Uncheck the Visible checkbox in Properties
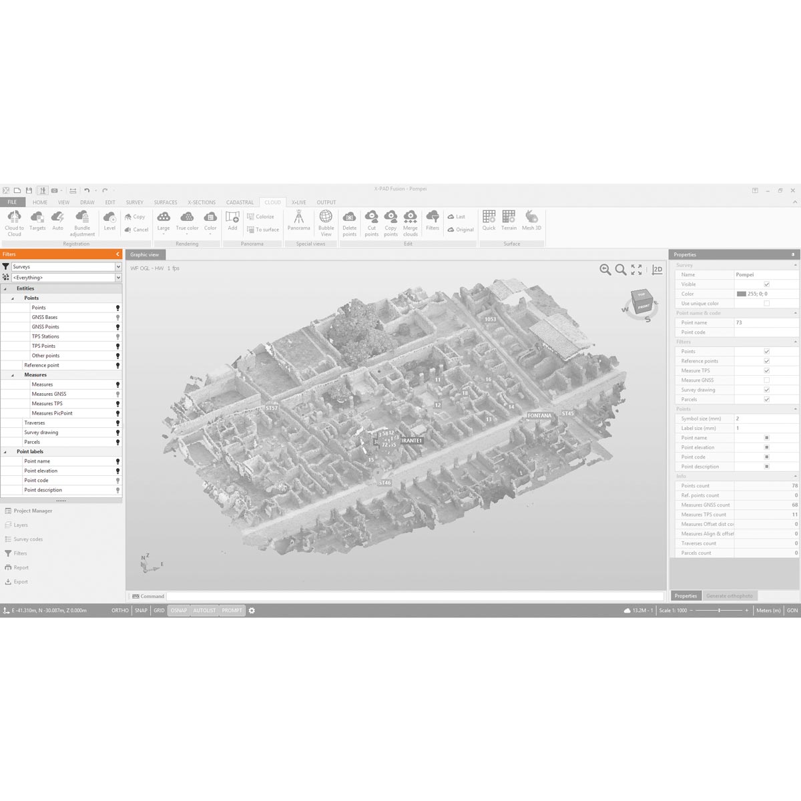801x801 pixels. (x=766, y=284)
